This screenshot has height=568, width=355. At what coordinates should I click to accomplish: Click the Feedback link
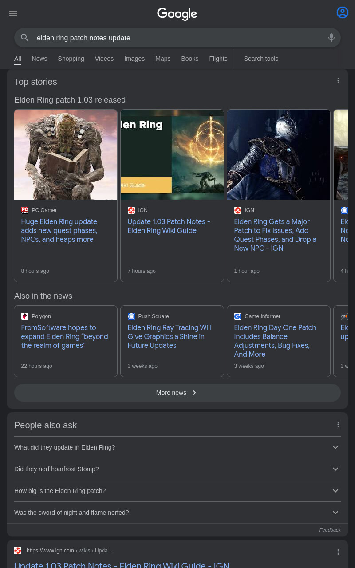(x=330, y=530)
